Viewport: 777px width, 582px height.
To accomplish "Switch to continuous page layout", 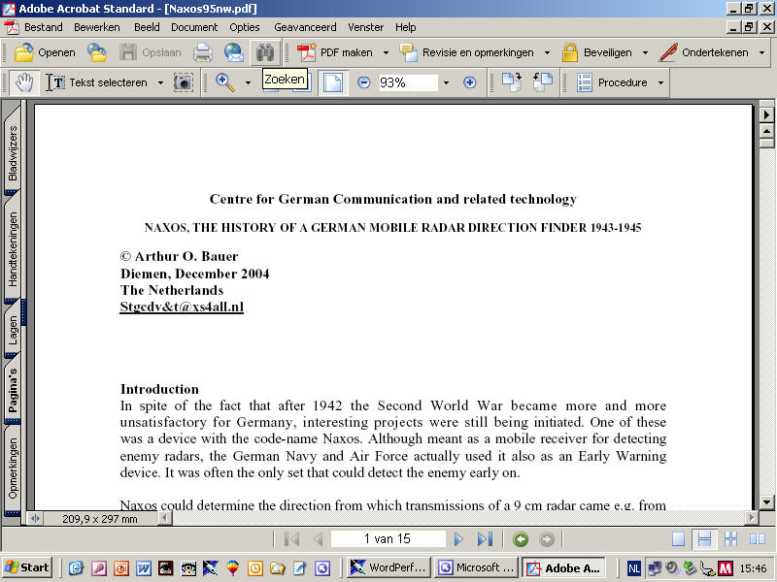I will point(705,539).
